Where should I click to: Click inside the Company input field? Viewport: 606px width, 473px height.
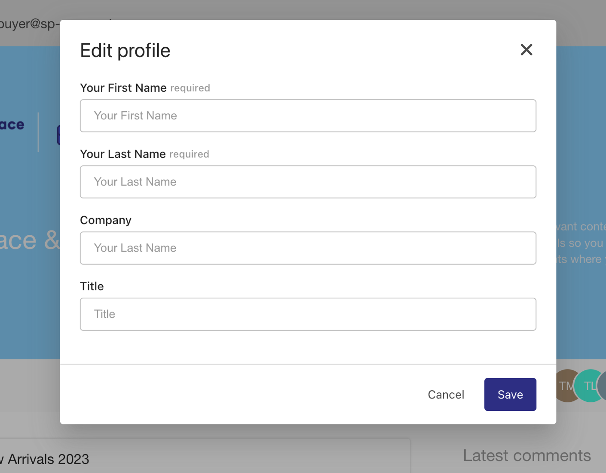pos(308,248)
